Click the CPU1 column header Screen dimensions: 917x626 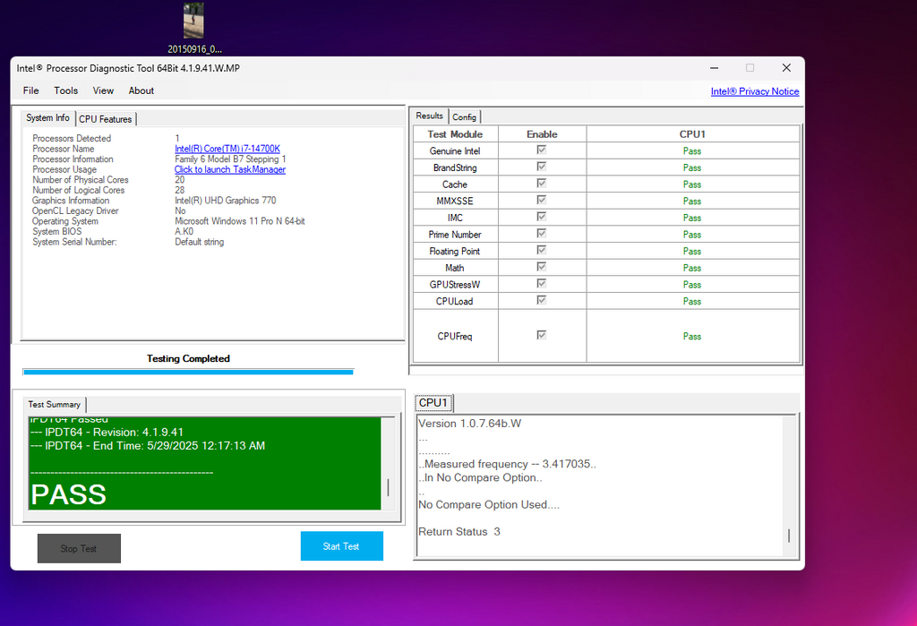[692, 134]
